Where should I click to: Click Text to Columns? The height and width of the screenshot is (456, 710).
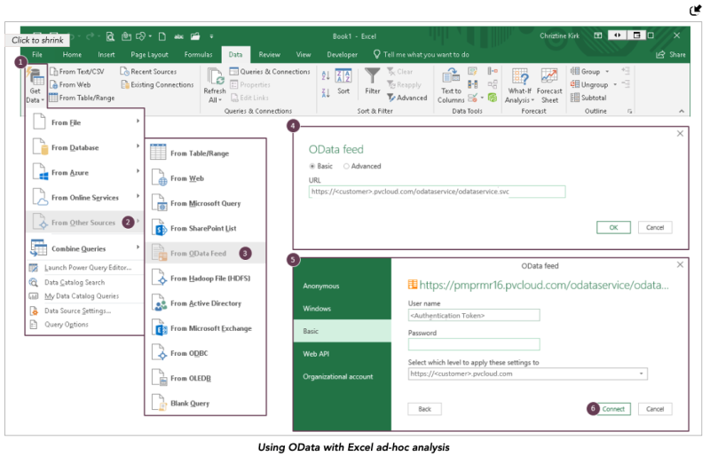pyautogui.click(x=451, y=85)
